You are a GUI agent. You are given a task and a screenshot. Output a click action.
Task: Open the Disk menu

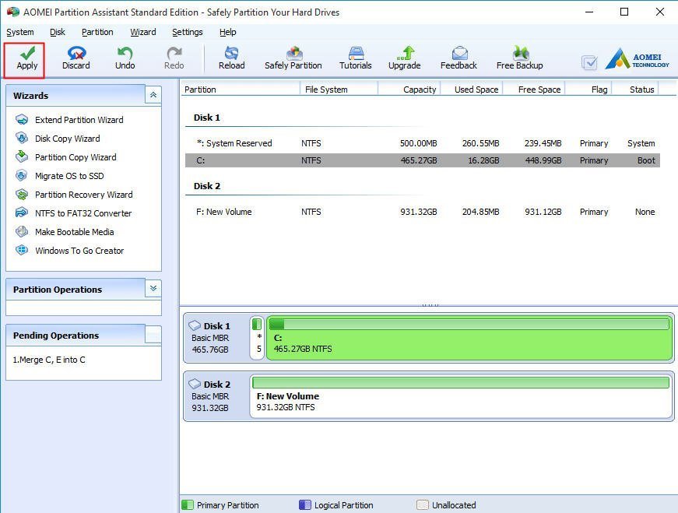click(58, 32)
